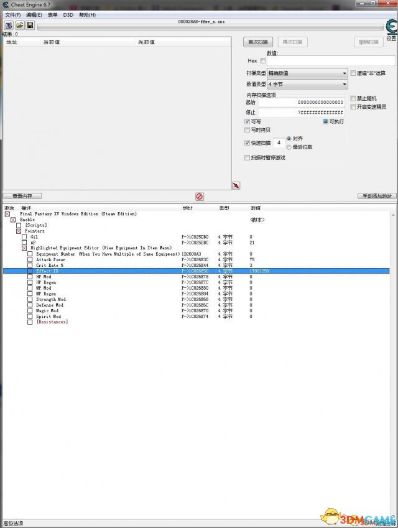Click the 再次扫描 button
The image size is (398, 528).
[x=293, y=42]
